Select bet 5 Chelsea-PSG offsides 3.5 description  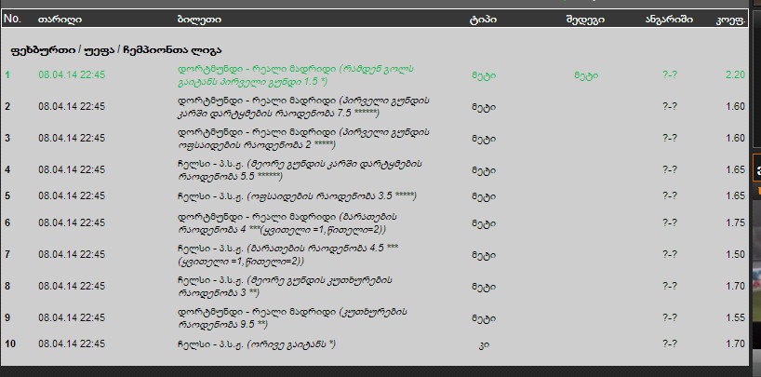[297, 196]
